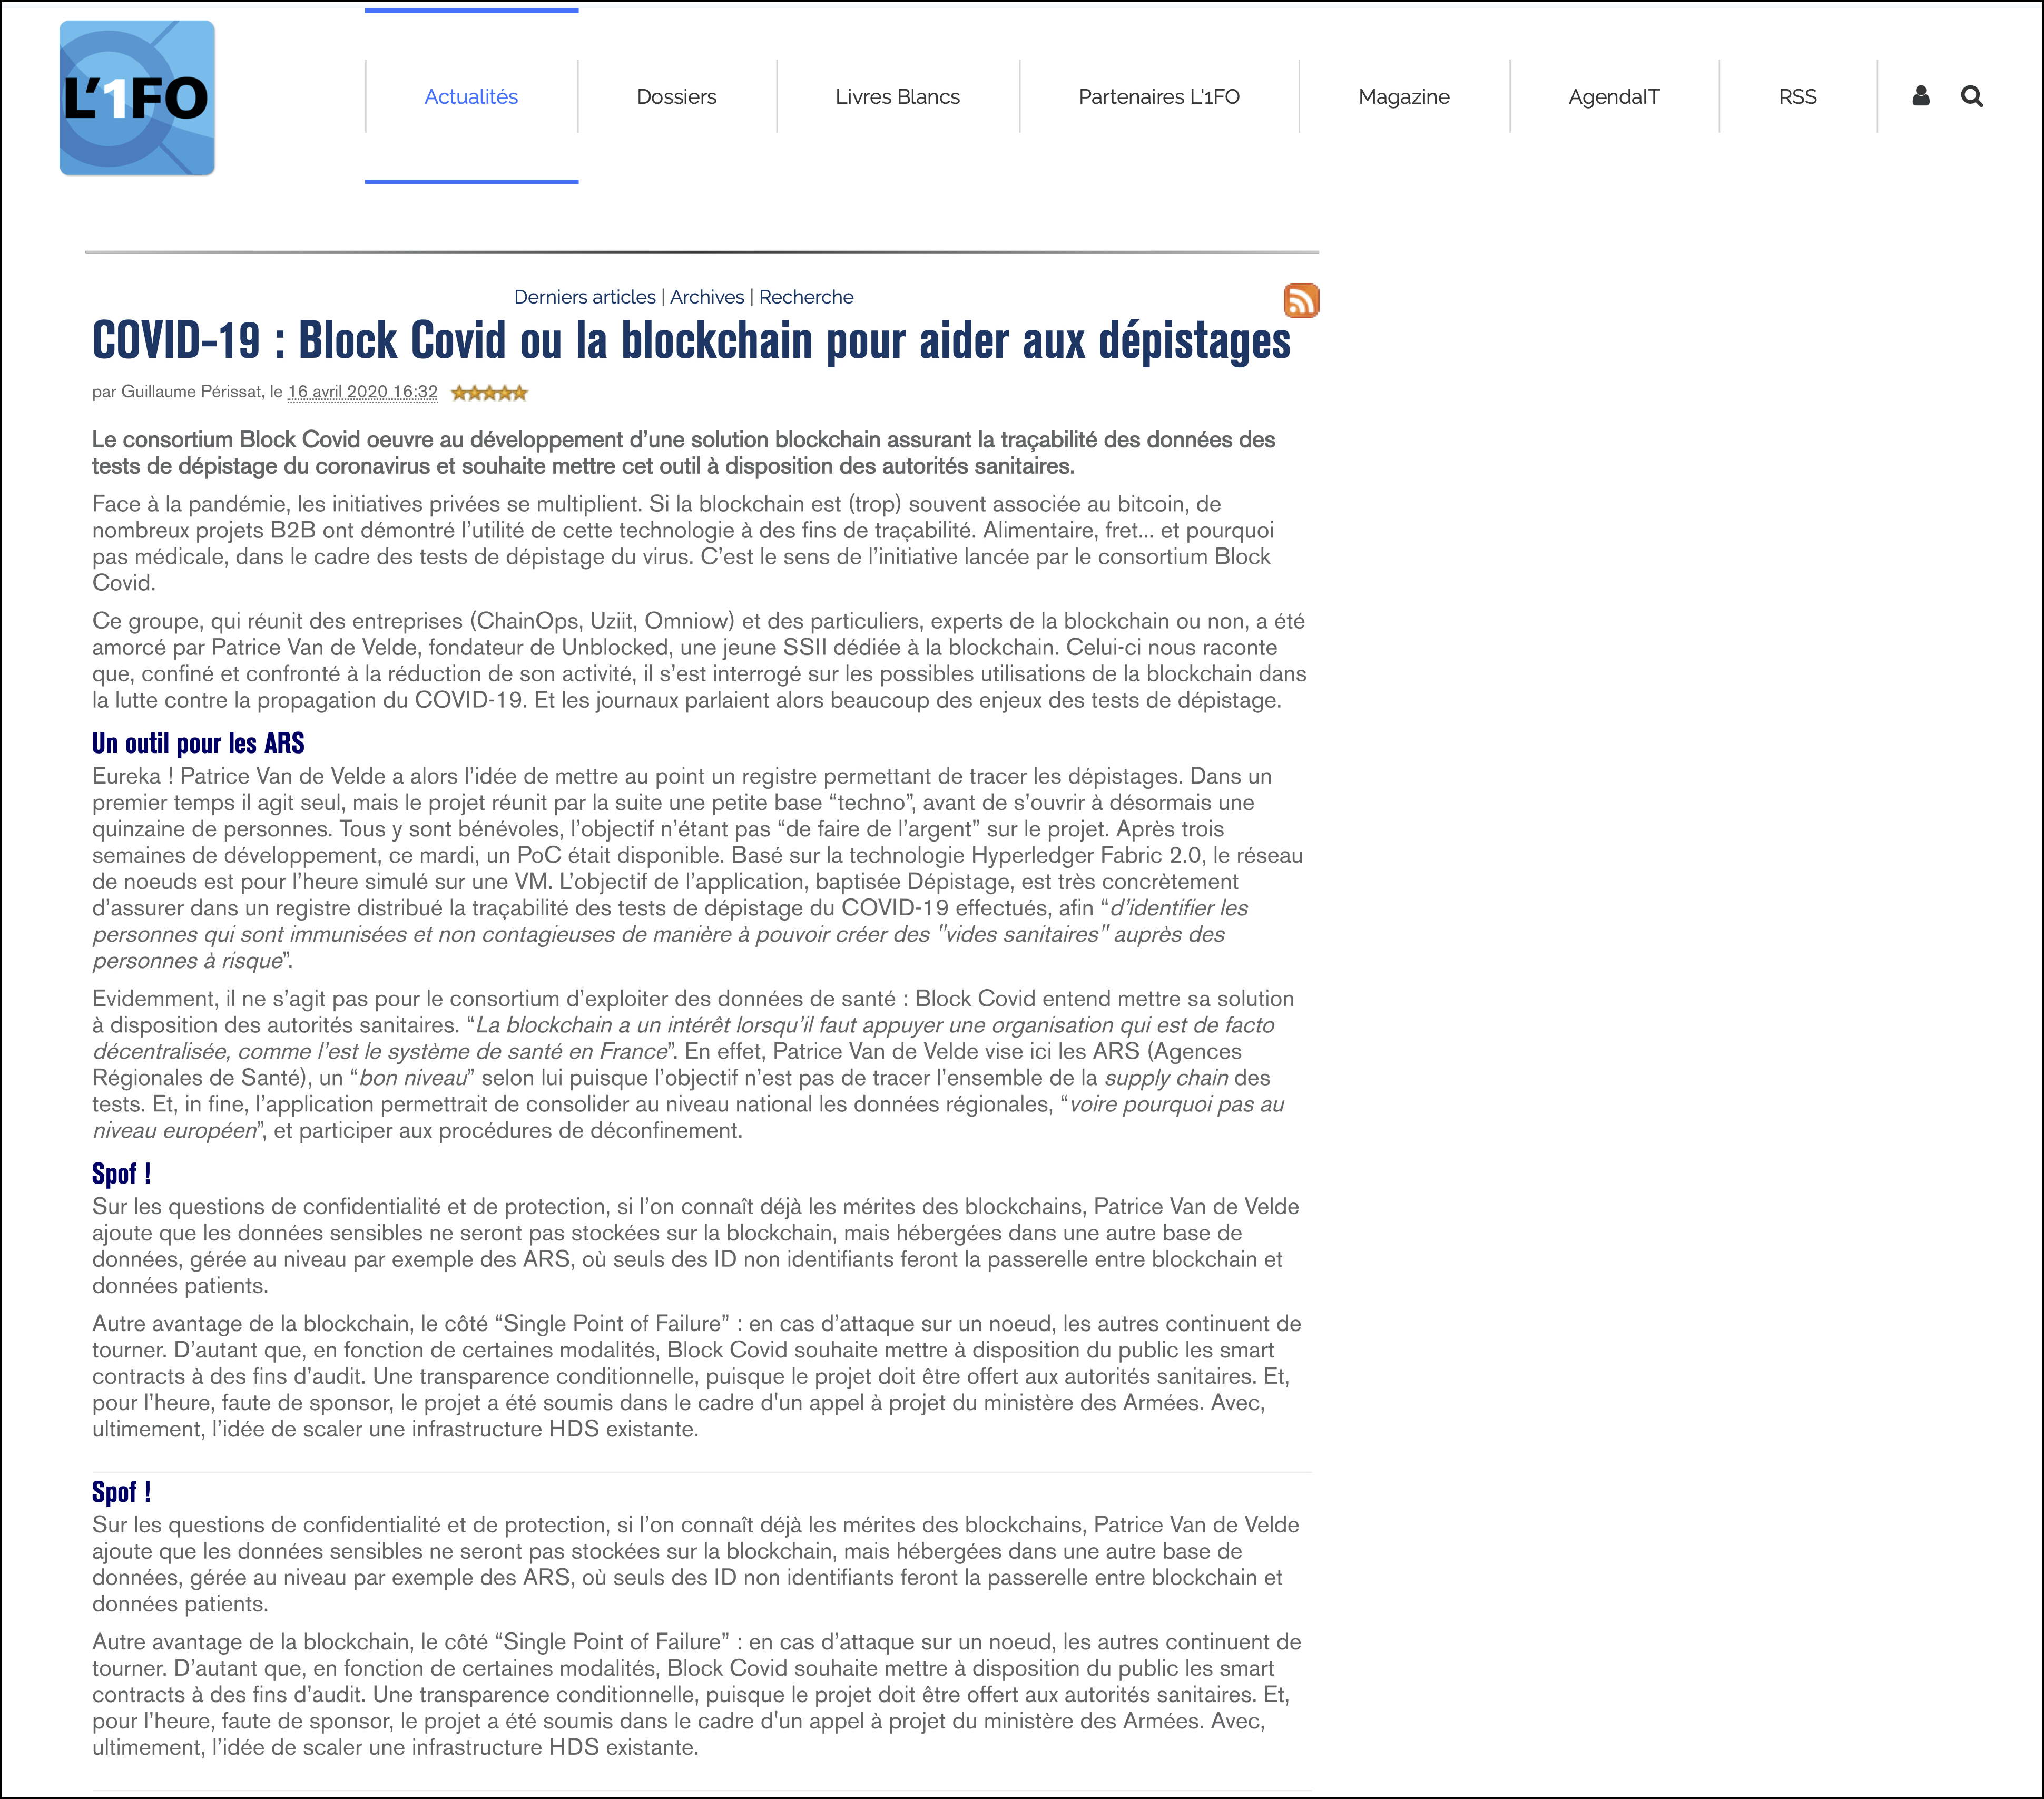Click paragraph starting Ce groupe, qui réunit
The width and height of the screenshot is (2044, 1799).
click(699, 661)
